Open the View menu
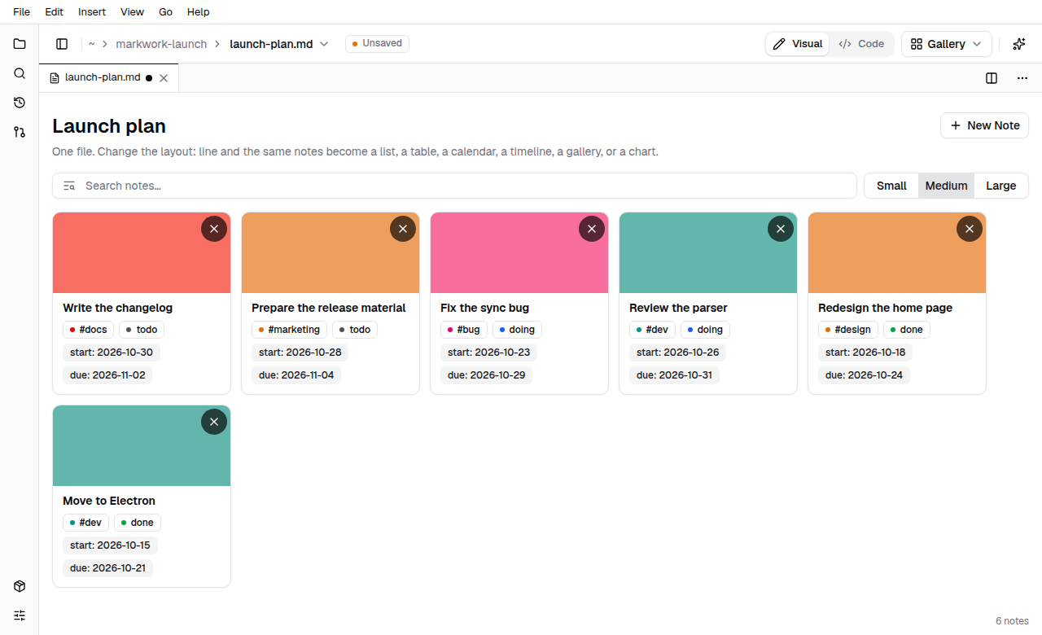This screenshot has width=1042, height=635. pyautogui.click(x=132, y=12)
